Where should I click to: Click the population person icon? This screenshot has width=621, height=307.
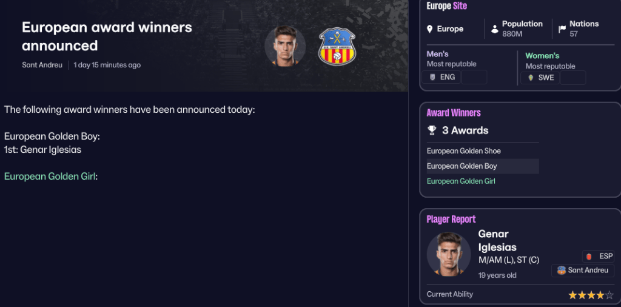pos(495,29)
